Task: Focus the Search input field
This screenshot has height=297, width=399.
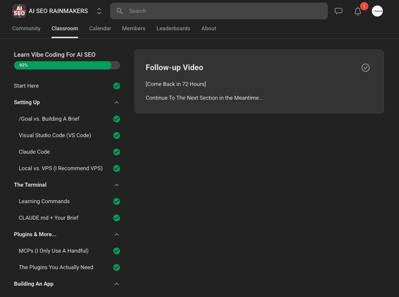Action: pos(219,11)
